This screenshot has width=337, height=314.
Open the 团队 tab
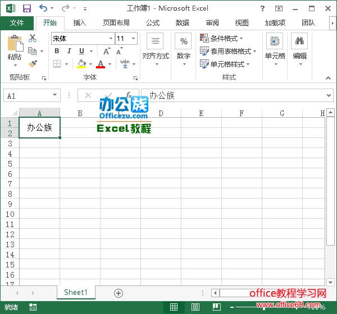(x=308, y=23)
